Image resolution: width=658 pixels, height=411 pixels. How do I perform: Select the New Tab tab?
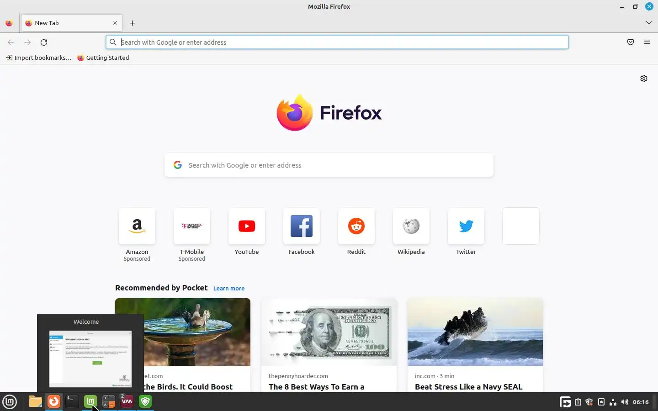coord(72,23)
